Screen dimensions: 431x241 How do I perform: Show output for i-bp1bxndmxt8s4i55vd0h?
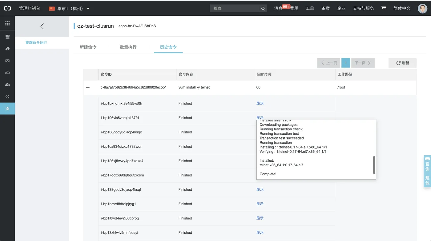(260, 104)
